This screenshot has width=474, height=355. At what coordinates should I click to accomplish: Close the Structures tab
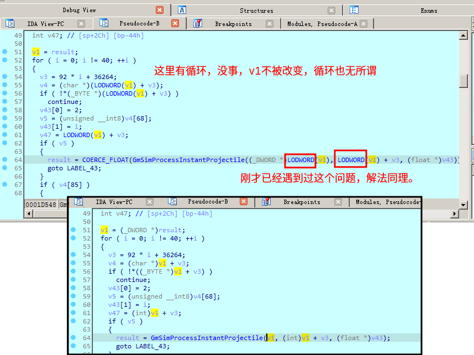[x=331, y=11]
